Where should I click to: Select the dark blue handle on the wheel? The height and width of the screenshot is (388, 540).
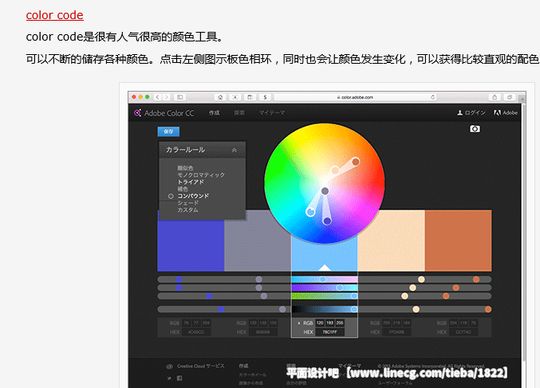327,221
